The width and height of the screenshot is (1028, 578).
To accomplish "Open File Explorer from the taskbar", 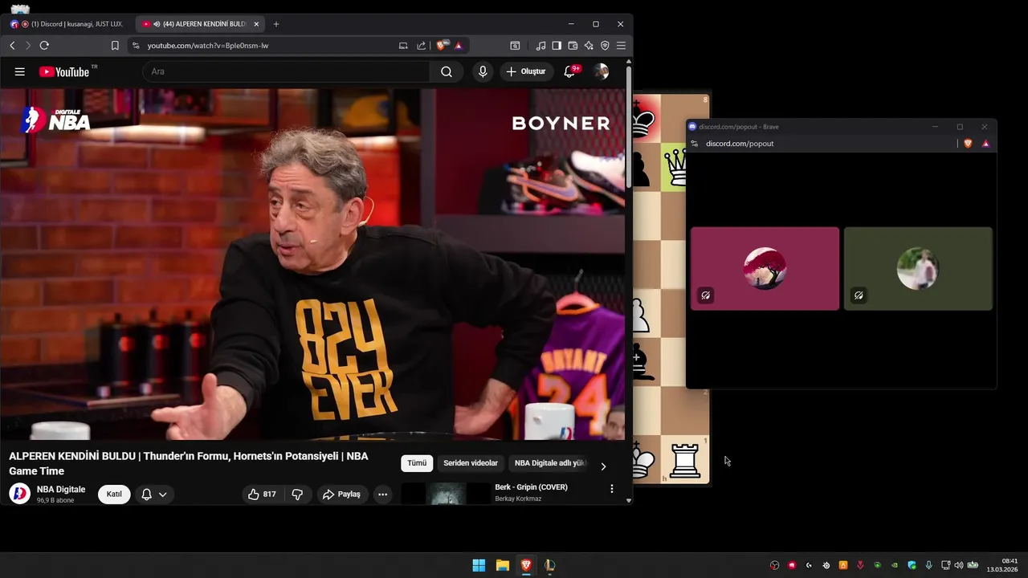I will point(503,565).
